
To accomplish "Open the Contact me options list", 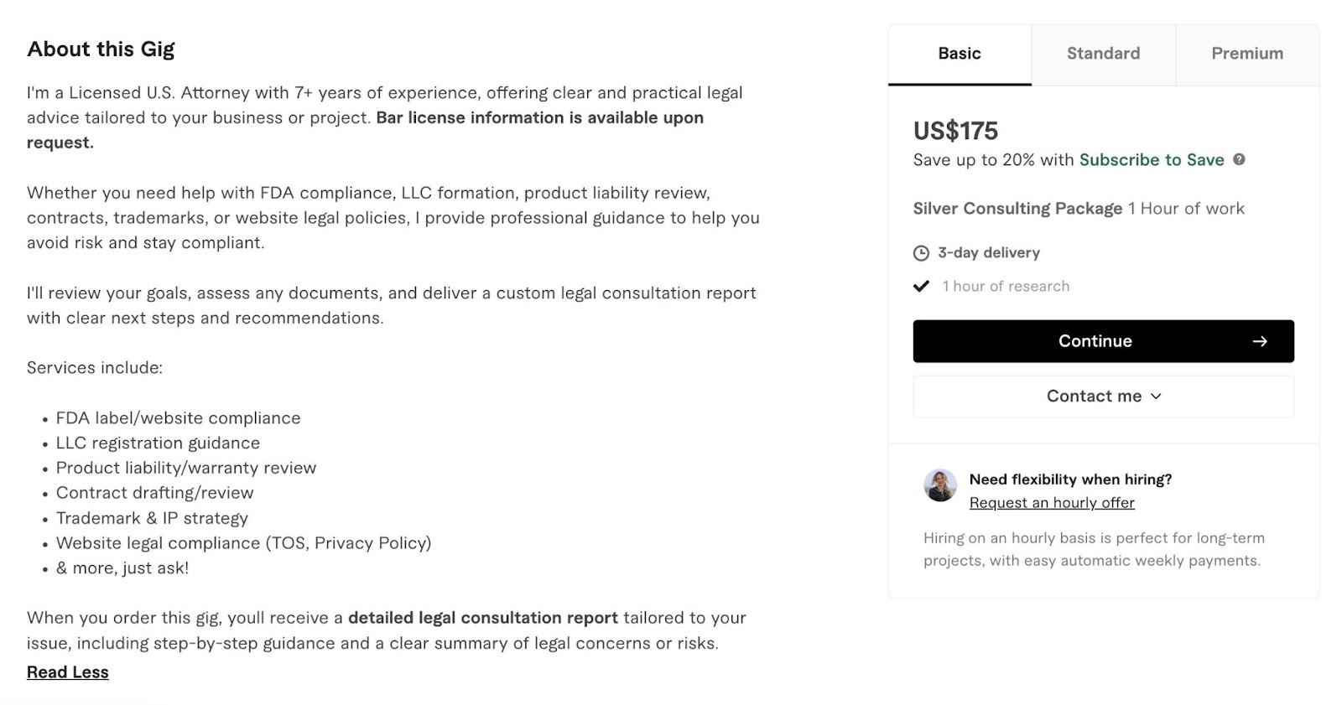I will (x=1102, y=396).
